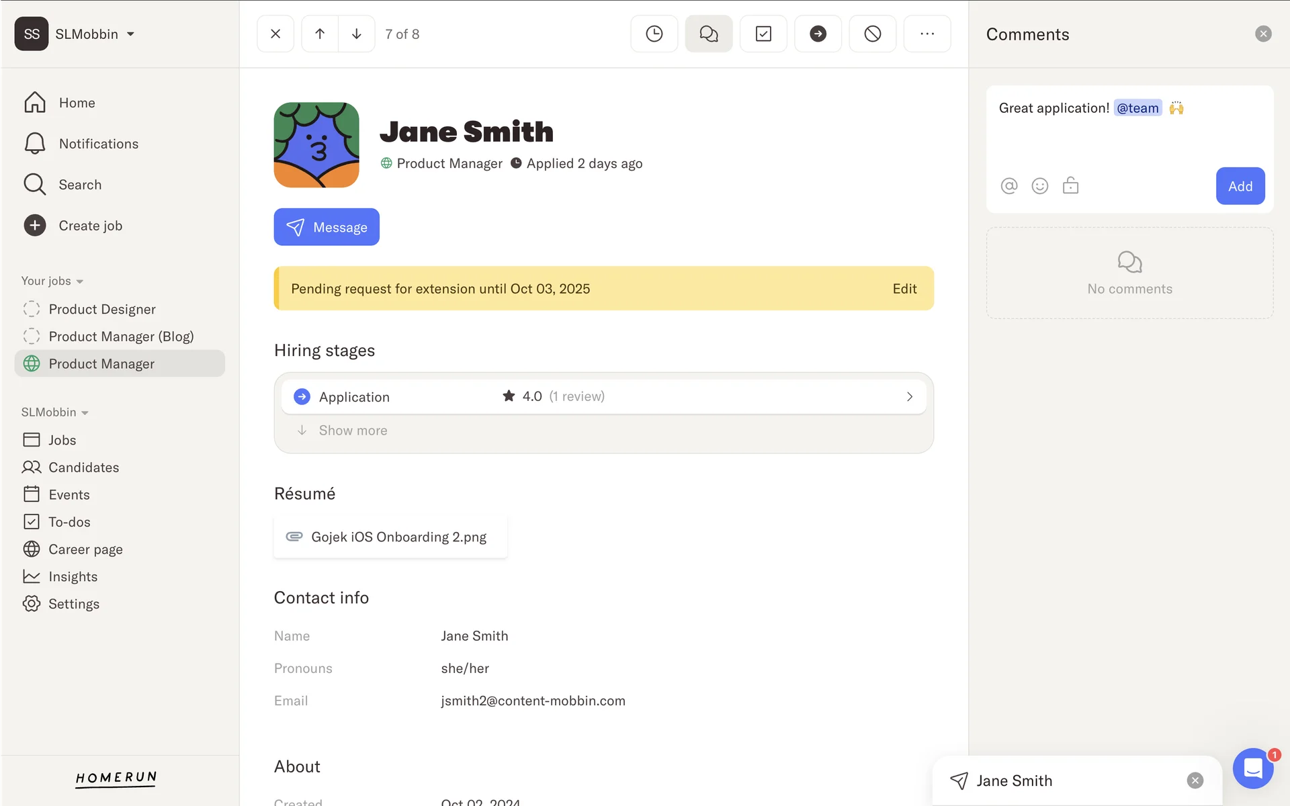The image size is (1290, 806).
Task: Open the Application stage row chevron
Action: (x=909, y=397)
